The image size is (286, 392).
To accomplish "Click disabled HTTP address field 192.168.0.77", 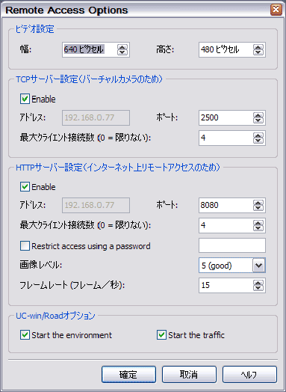I will tap(96, 205).
